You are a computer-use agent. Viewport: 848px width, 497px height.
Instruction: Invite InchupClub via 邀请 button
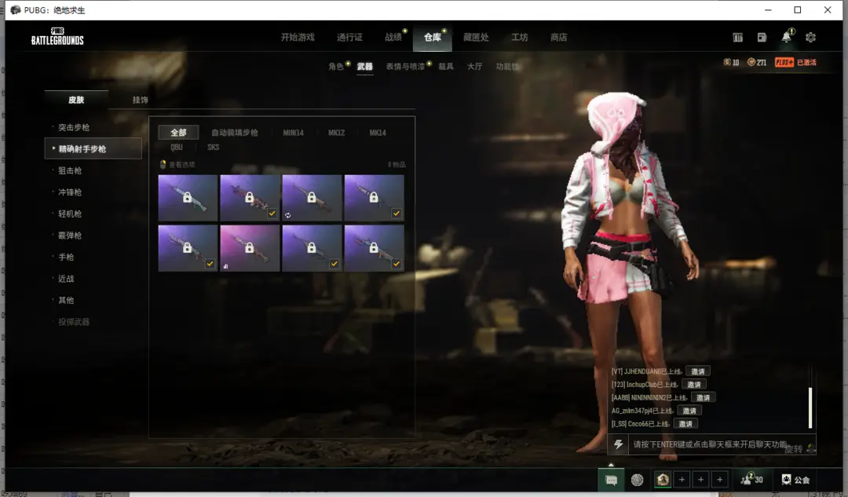pos(694,385)
